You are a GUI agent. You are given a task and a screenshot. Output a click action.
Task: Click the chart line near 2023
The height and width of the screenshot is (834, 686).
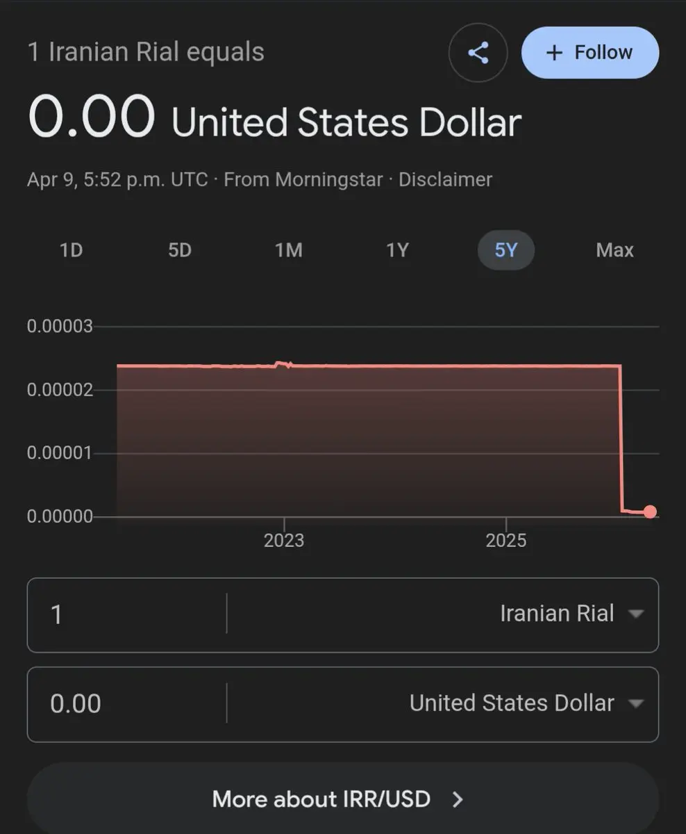click(283, 364)
